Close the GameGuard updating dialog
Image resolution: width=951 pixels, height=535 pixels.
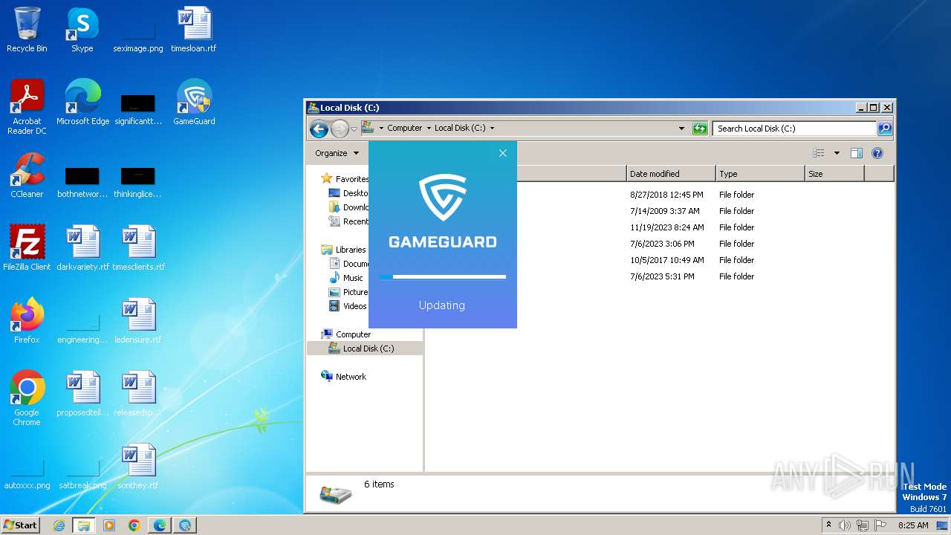point(503,153)
